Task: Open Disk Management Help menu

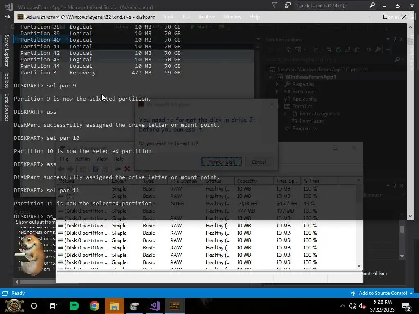Action: tap(118, 159)
